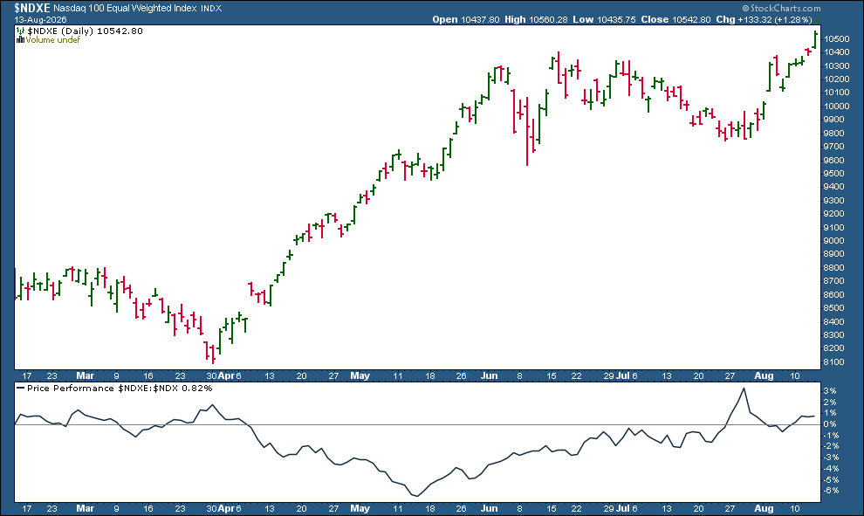
Task: Click the May label on the performance panel date axis
Action: [x=360, y=508]
